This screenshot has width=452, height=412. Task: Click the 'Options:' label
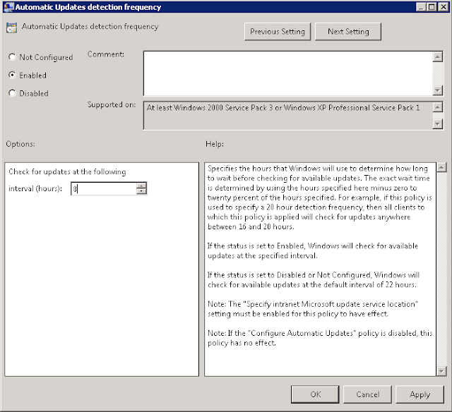tap(20, 144)
